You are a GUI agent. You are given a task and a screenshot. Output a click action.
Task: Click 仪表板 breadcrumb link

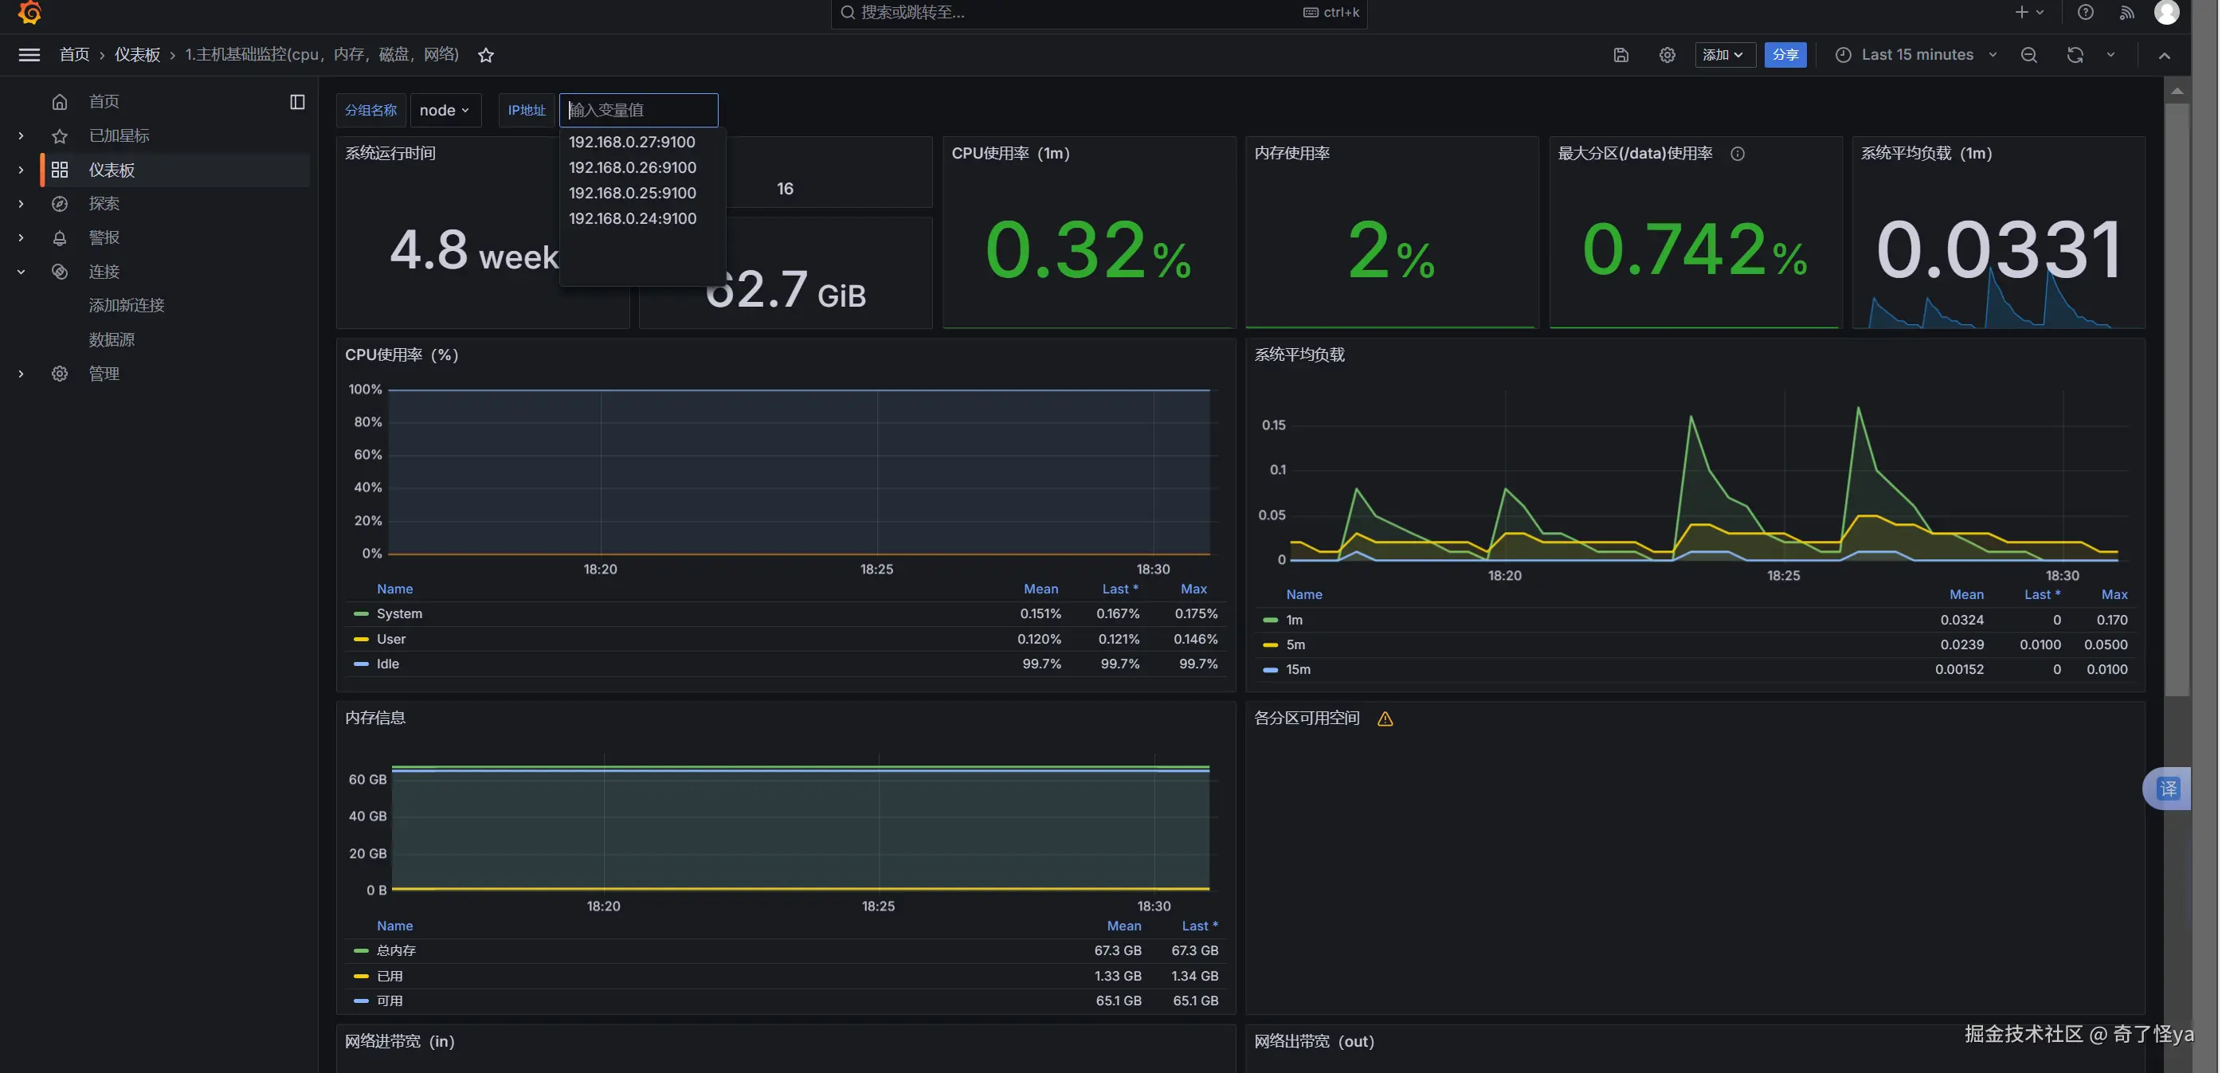pos(137,55)
